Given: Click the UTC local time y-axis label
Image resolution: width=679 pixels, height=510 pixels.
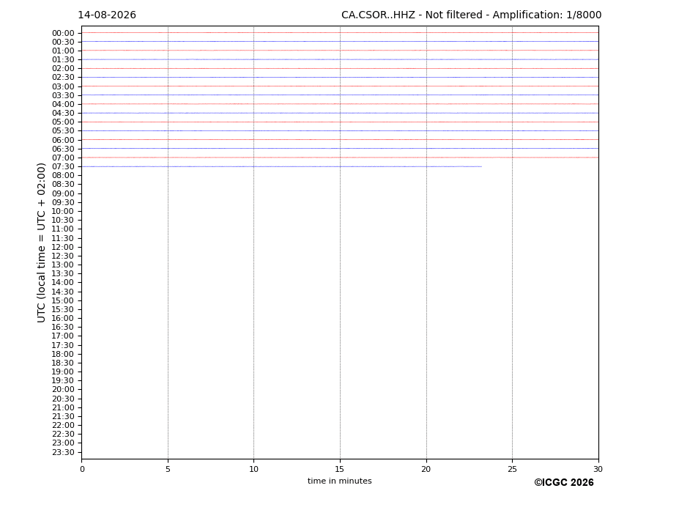Looking at the screenshot, I should 41,243.
